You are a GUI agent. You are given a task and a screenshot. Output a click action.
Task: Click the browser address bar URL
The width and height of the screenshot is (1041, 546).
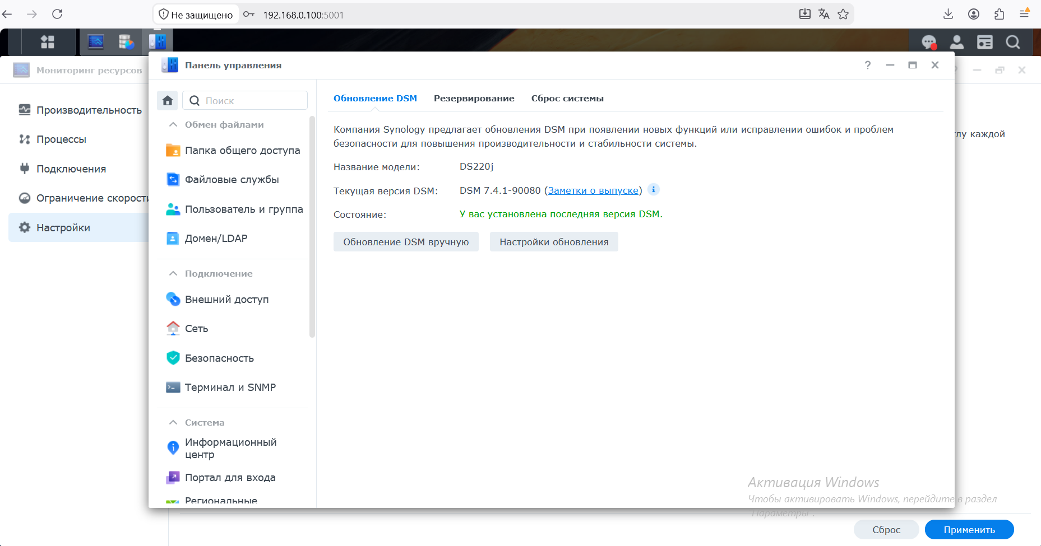pyautogui.click(x=303, y=15)
